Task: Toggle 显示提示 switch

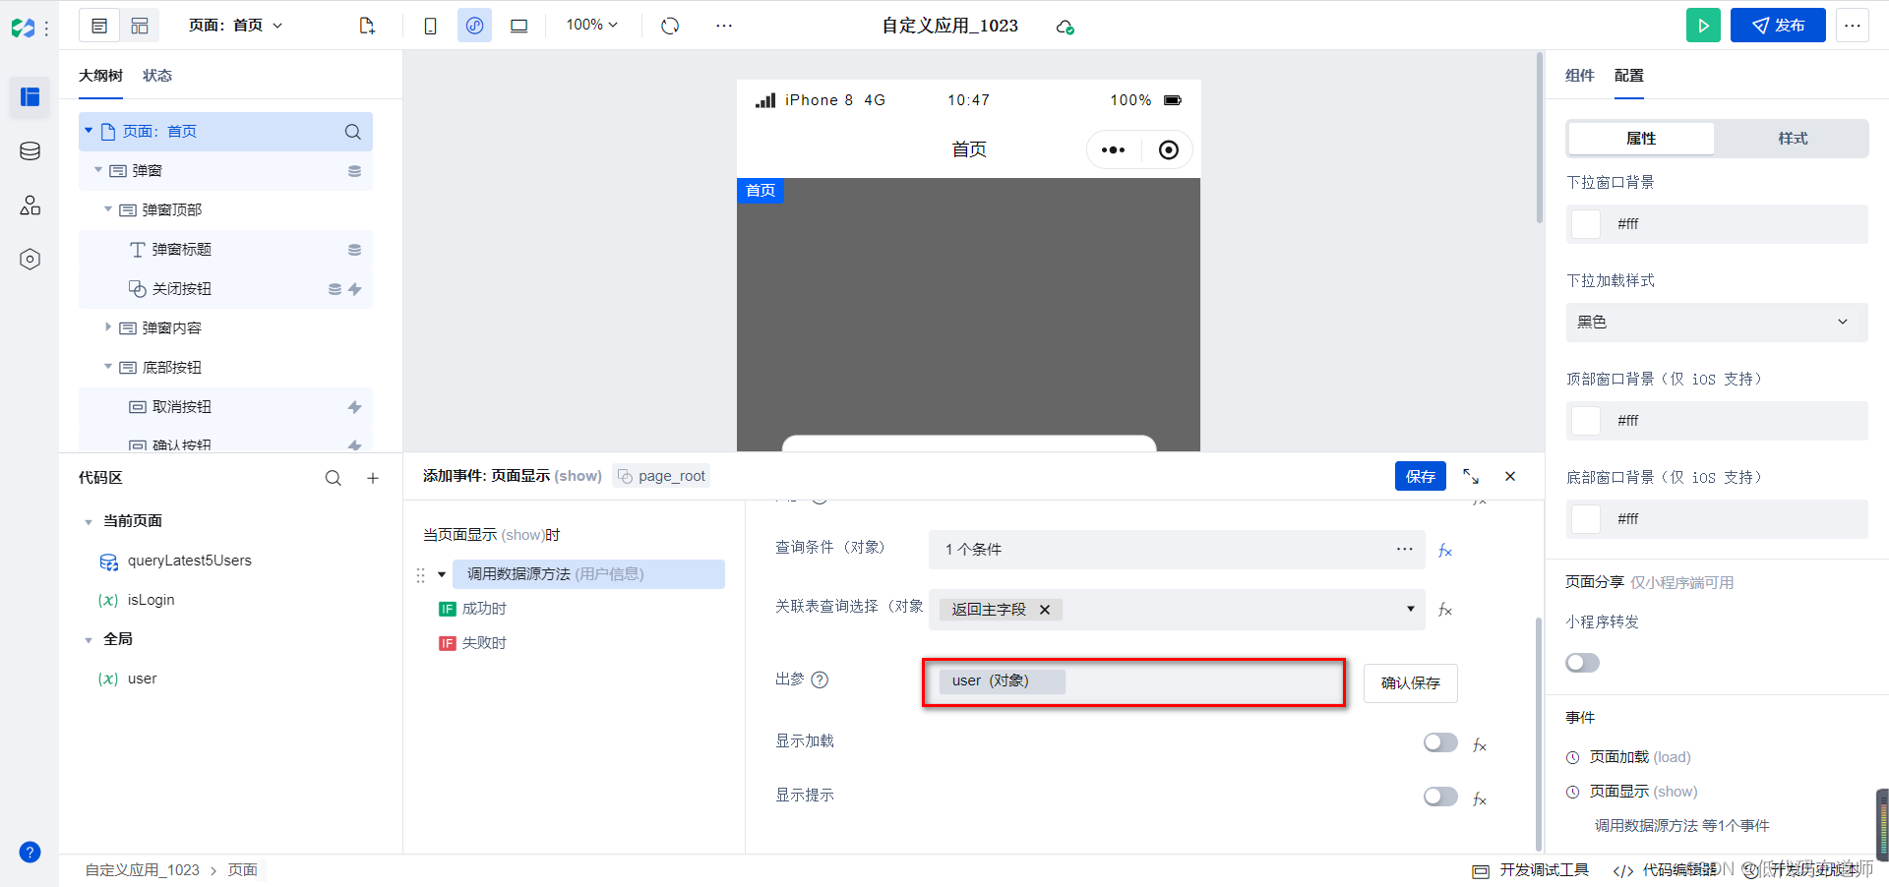Action: click(1440, 797)
